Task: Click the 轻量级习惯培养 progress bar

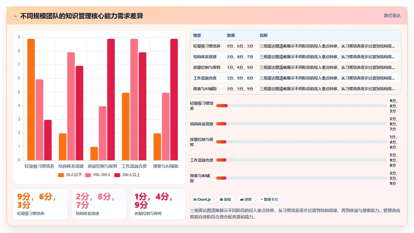Action: click(301, 106)
